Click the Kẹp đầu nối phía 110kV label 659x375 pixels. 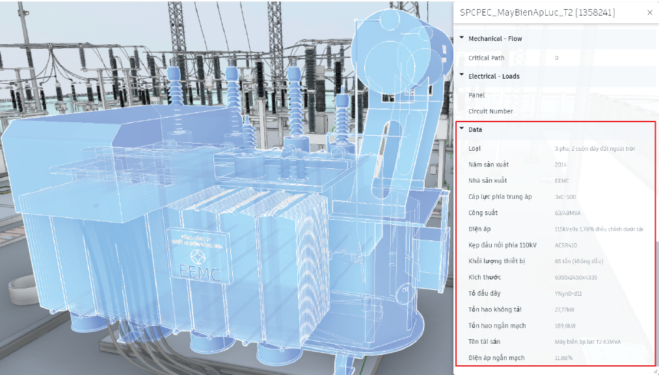pos(502,245)
